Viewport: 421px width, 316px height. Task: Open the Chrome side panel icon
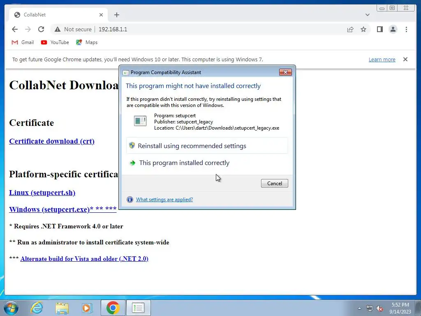tap(379, 29)
